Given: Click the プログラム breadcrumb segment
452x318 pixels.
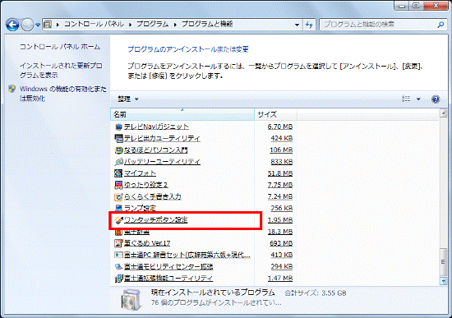Looking at the screenshot, I should pyautogui.click(x=153, y=24).
